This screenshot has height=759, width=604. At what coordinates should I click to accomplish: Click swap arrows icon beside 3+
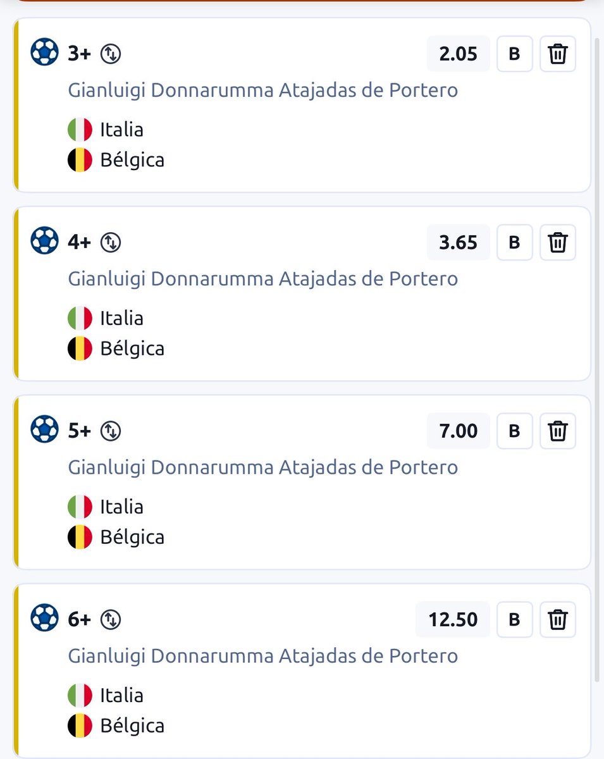tap(111, 54)
